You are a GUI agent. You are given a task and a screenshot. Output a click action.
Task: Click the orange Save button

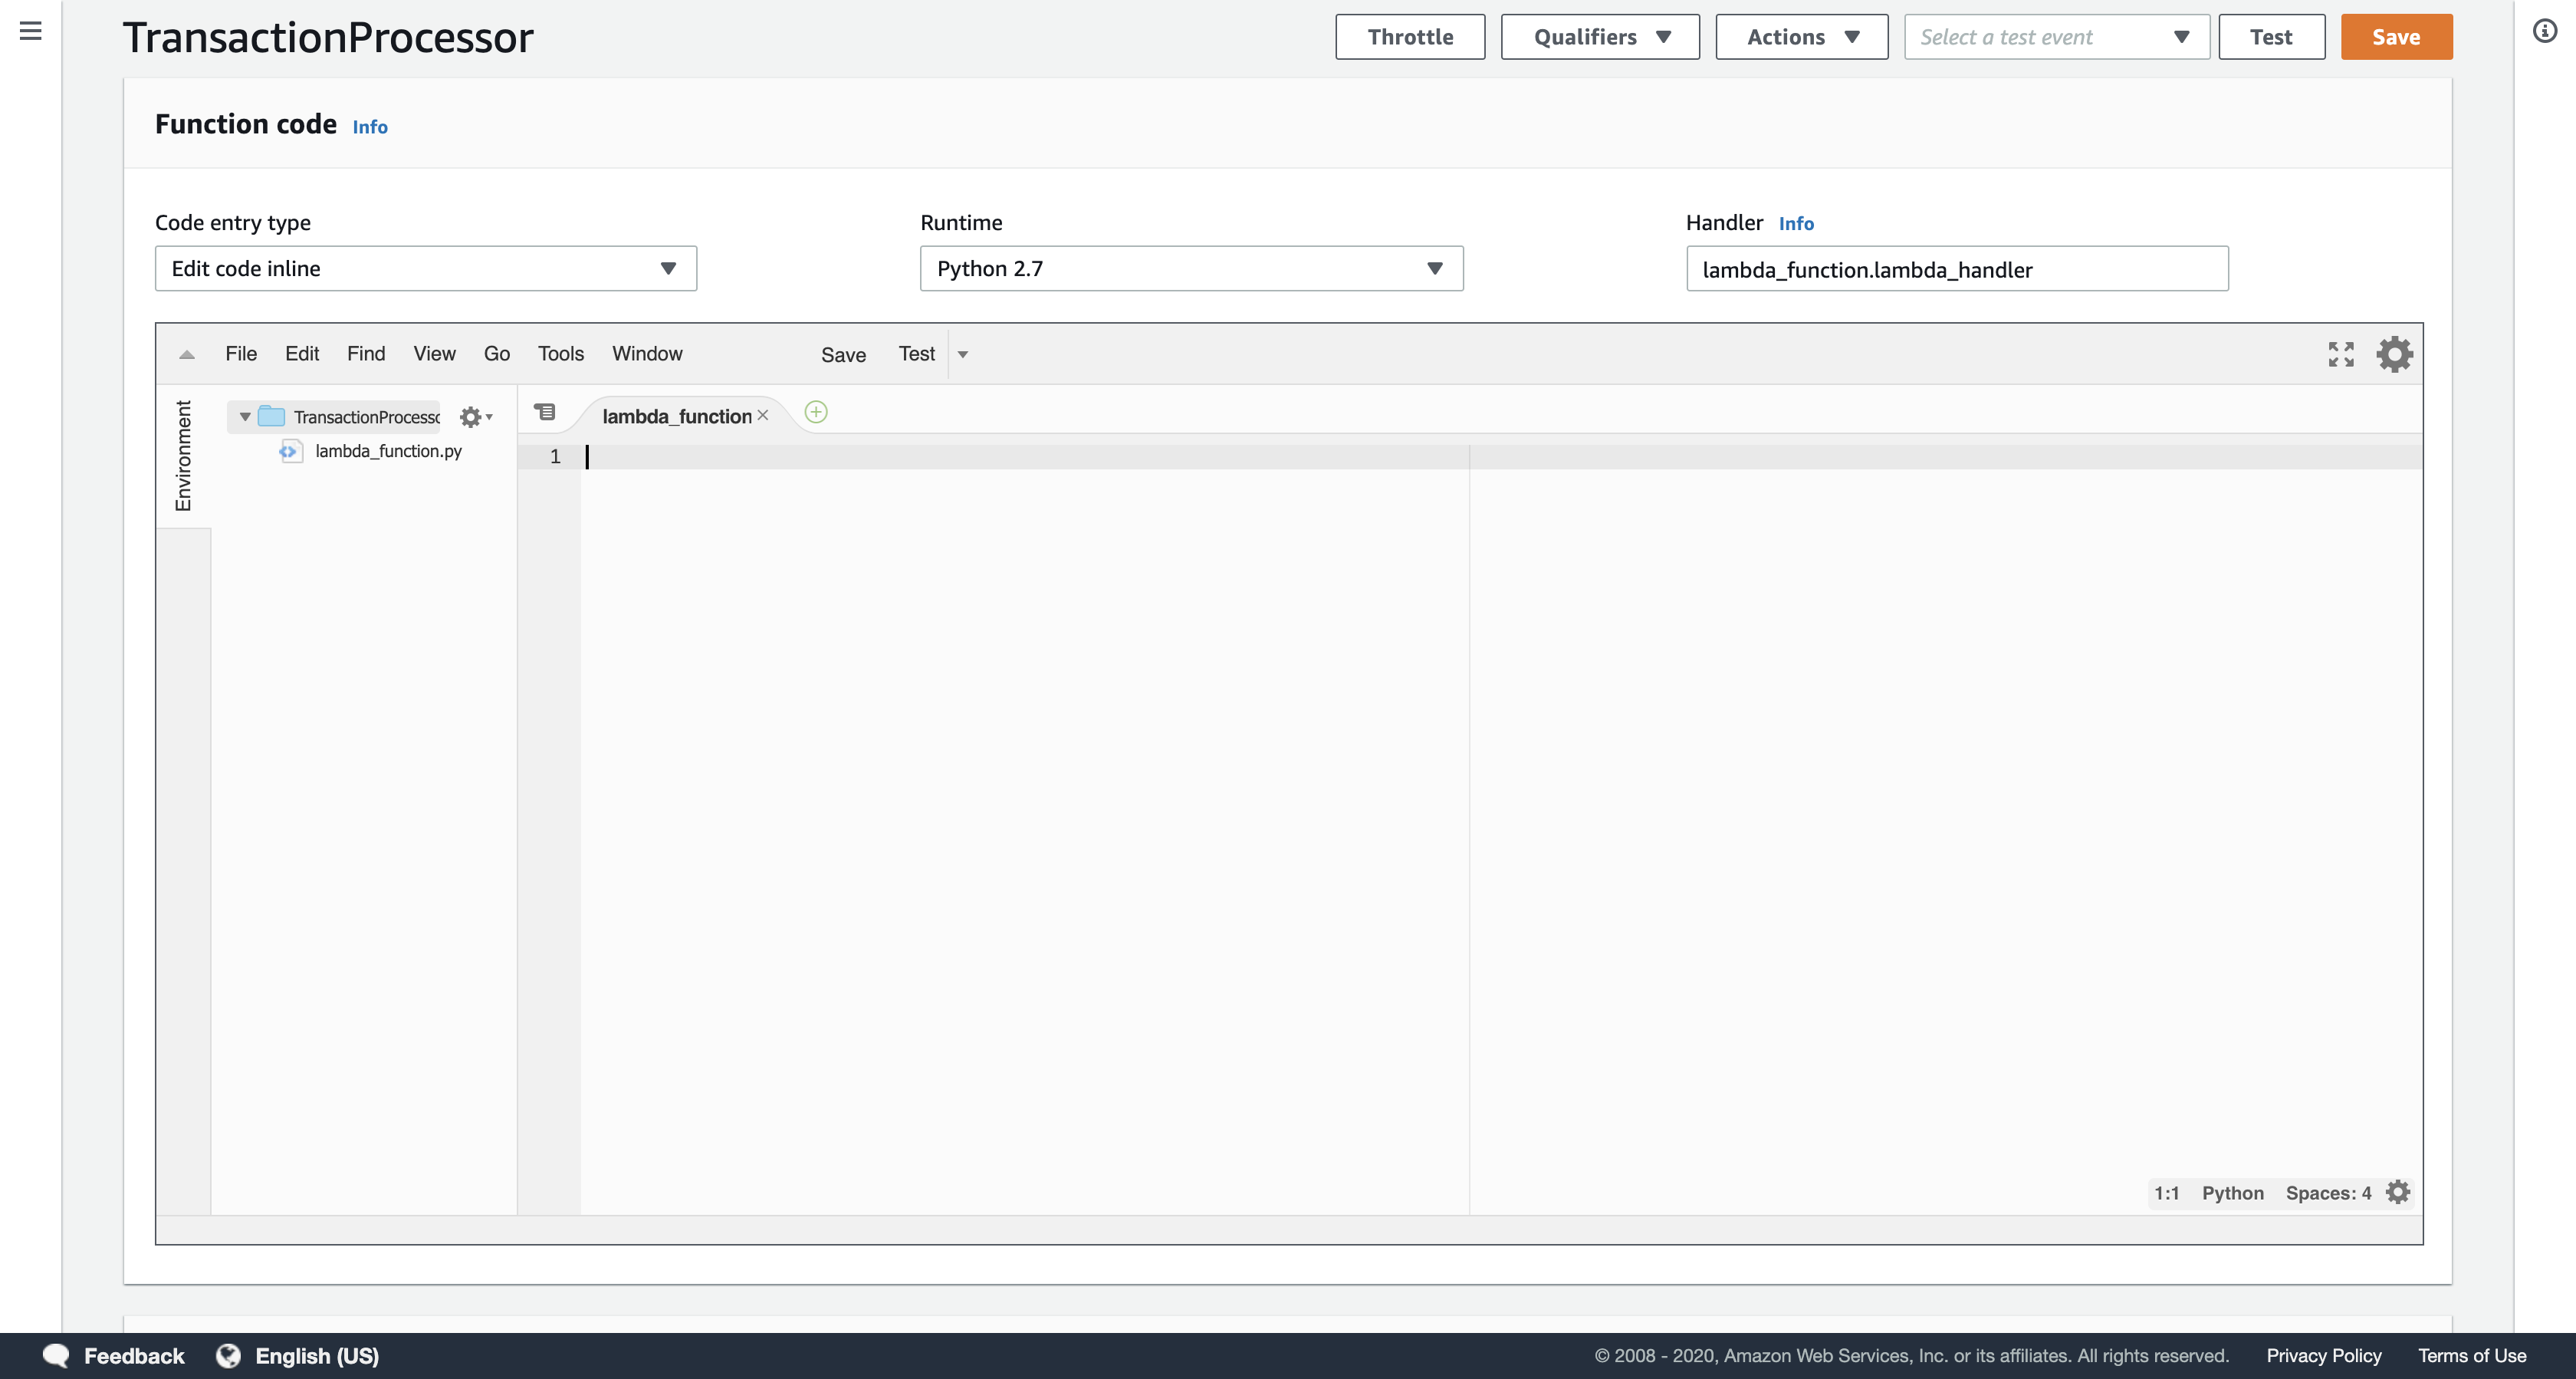[x=2396, y=37]
